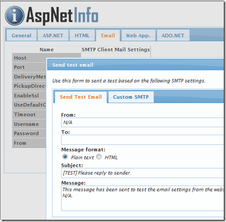Select the Email tab
The image size is (226, 222).
(108, 35)
